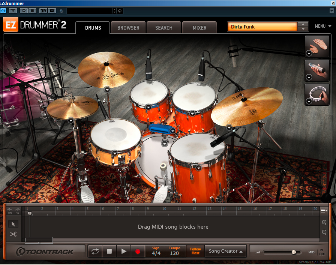Viewport: 336px width, 265px height.
Task: Select the arrow pointer tool
Action: coord(13,224)
